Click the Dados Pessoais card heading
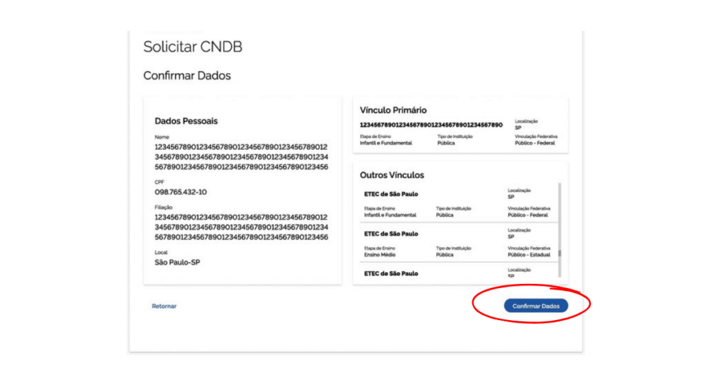This screenshot has height=373, width=712. tap(186, 121)
